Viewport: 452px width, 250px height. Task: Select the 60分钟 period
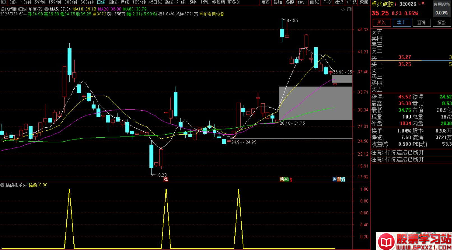(x=87, y=2)
